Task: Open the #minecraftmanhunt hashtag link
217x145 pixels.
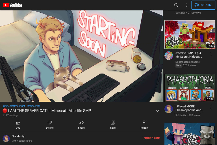Action: 14,106
